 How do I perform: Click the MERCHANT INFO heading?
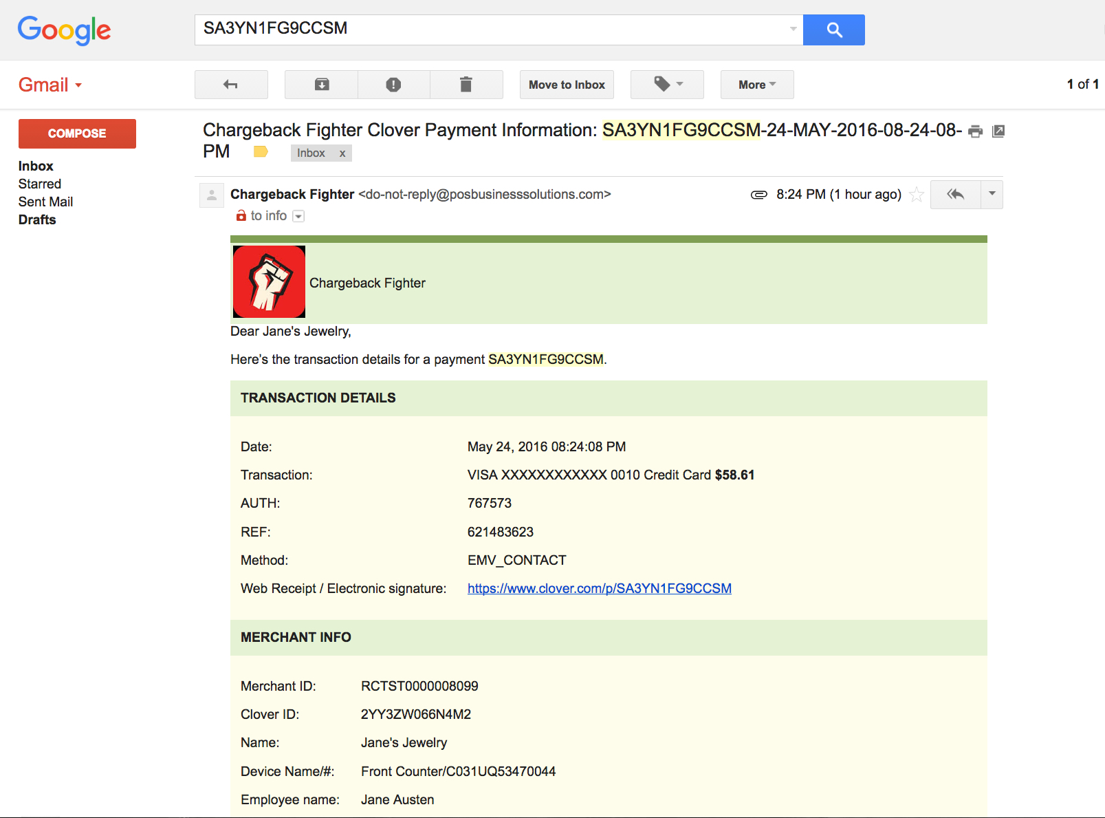296,637
